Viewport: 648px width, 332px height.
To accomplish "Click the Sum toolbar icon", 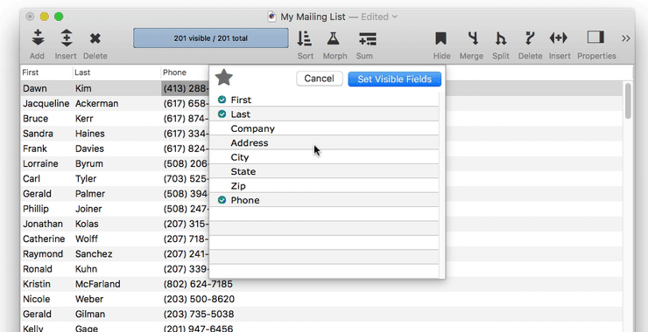I will pyautogui.click(x=367, y=38).
